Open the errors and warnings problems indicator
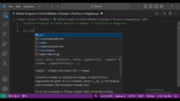This screenshot has height=101, width=180. pyautogui.click(x=14, y=96)
